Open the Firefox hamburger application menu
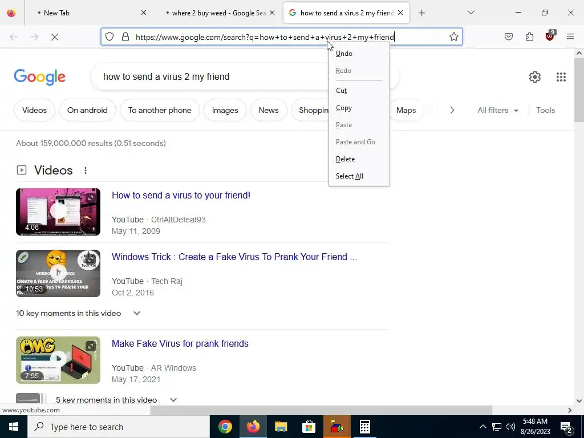 pos(570,36)
